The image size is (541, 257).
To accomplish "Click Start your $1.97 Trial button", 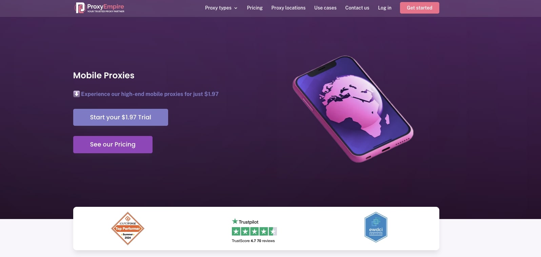I will tap(121, 117).
